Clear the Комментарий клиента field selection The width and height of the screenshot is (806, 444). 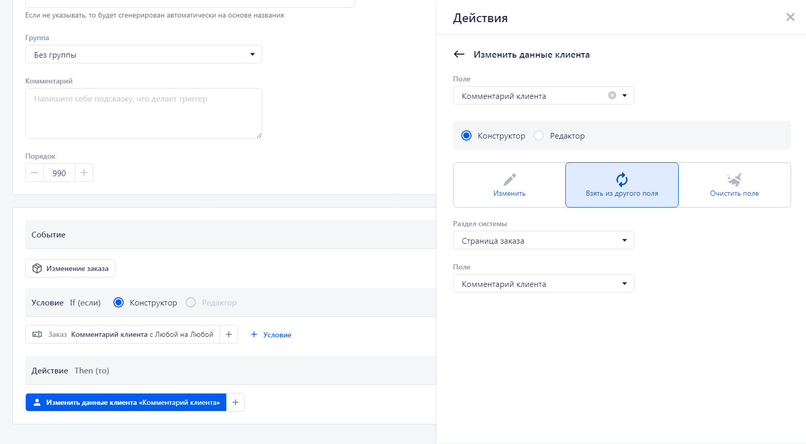(x=612, y=95)
